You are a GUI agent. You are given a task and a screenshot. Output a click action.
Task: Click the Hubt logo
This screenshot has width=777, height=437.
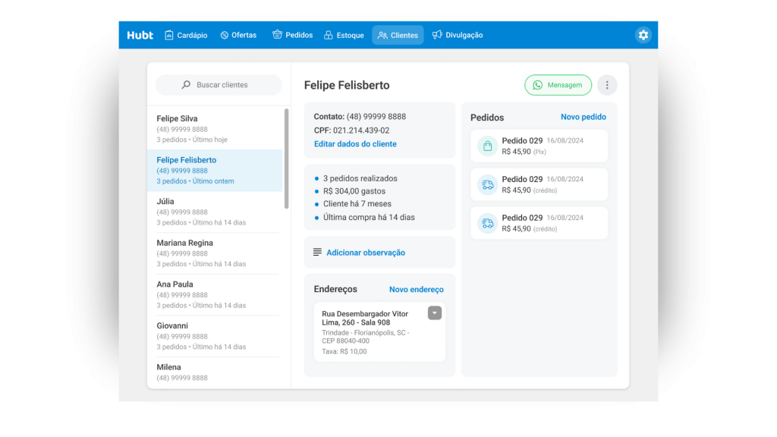pos(140,35)
